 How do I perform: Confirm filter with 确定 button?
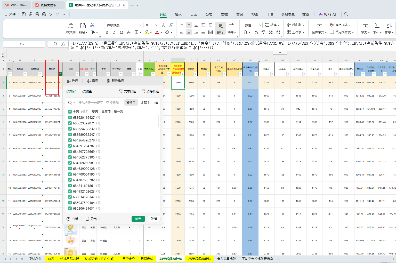coord(138,219)
